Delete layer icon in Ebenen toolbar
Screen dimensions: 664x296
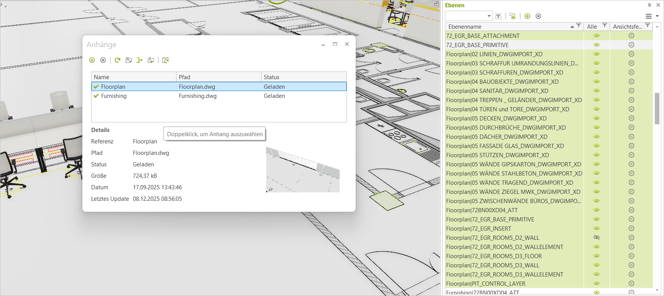(x=538, y=16)
